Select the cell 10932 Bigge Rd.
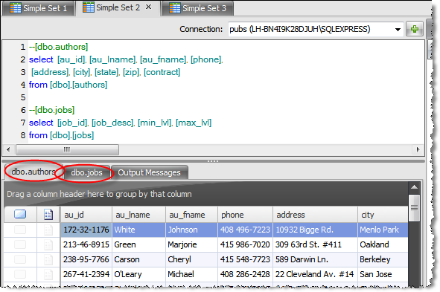The height and width of the screenshot is (292, 440). click(315, 230)
